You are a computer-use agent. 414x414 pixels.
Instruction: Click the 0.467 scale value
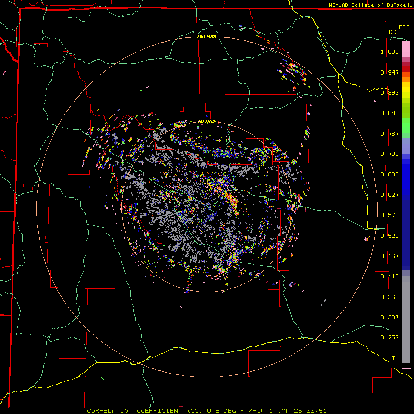[390, 256]
